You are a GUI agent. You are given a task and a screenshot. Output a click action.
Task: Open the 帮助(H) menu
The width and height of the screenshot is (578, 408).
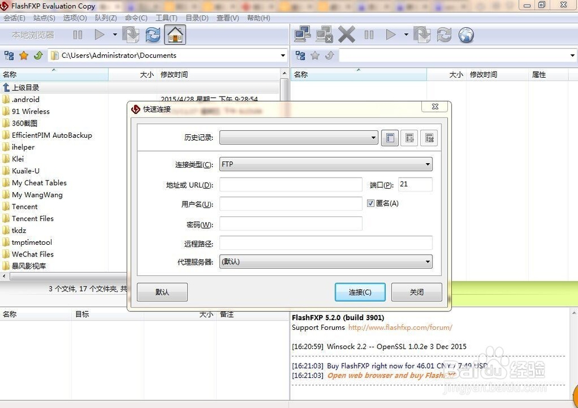click(x=258, y=18)
